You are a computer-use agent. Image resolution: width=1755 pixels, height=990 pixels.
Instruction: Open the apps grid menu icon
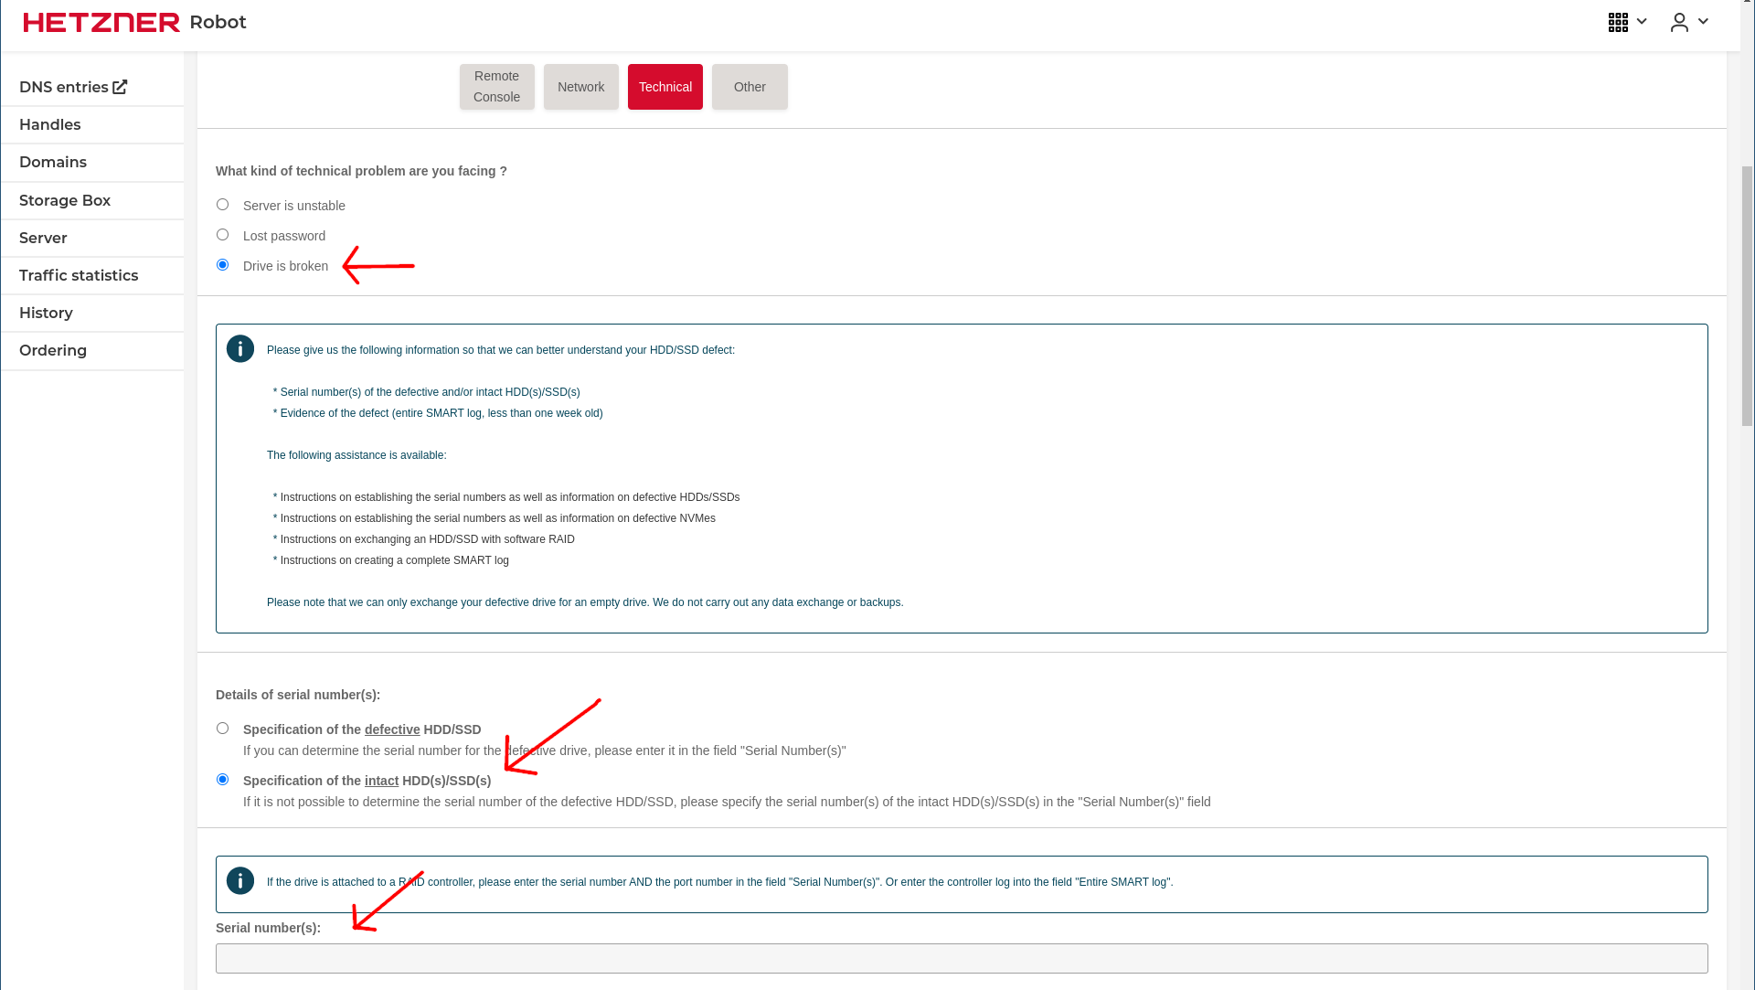(x=1618, y=22)
